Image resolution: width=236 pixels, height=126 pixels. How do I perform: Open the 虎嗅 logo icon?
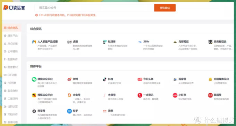point(69,42)
